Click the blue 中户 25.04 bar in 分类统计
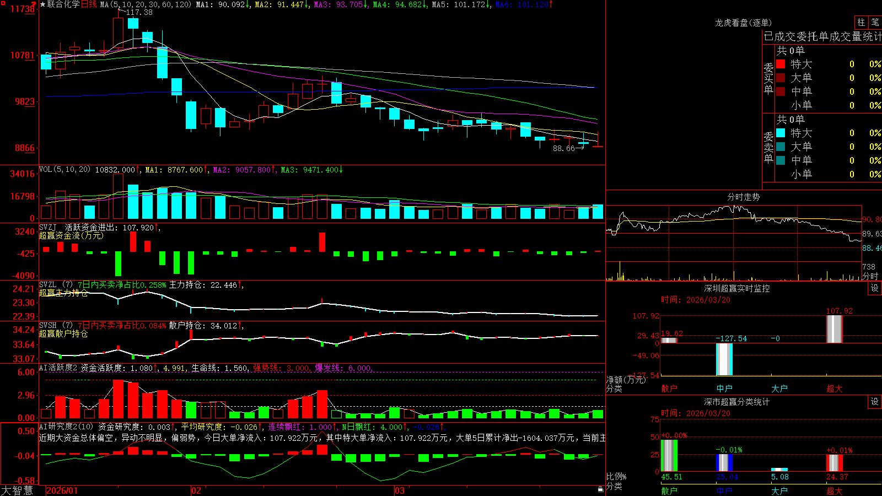Image resolution: width=882 pixels, height=496 pixels. (x=724, y=463)
